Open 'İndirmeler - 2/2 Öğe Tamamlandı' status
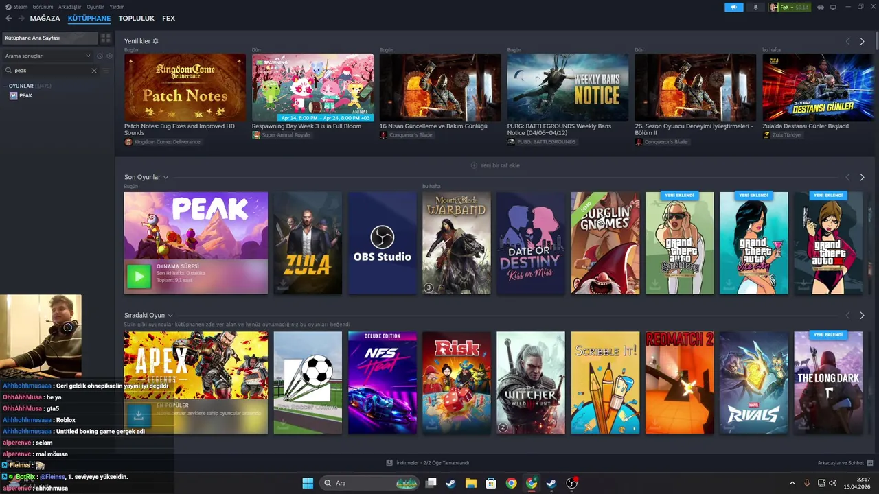Image resolution: width=879 pixels, height=494 pixels. 428,463
